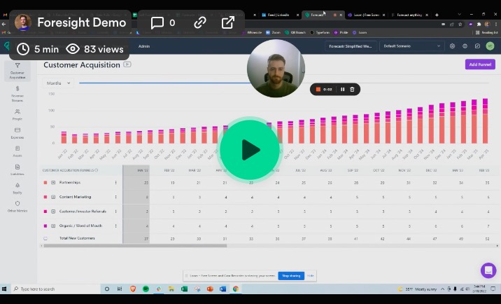
Task: Pause the Loom recording
Action: (x=343, y=89)
